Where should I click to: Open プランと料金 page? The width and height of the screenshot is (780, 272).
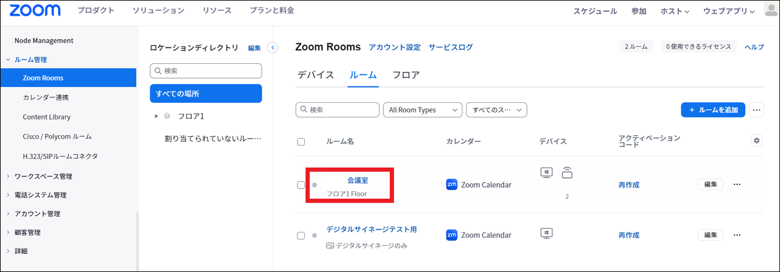[x=272, y=11]
